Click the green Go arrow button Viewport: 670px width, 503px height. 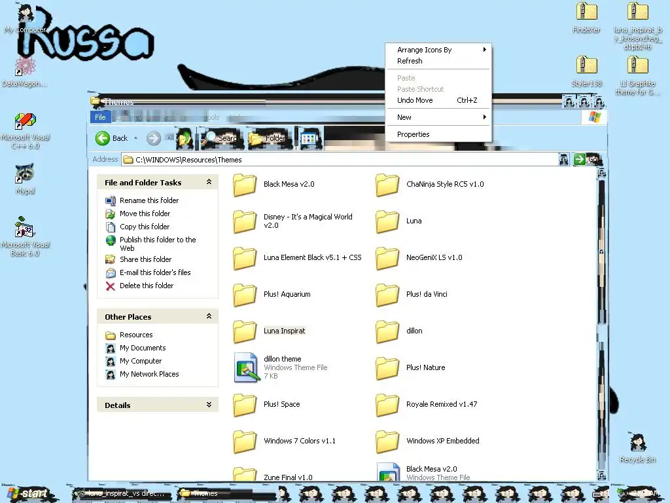[580, 160]
